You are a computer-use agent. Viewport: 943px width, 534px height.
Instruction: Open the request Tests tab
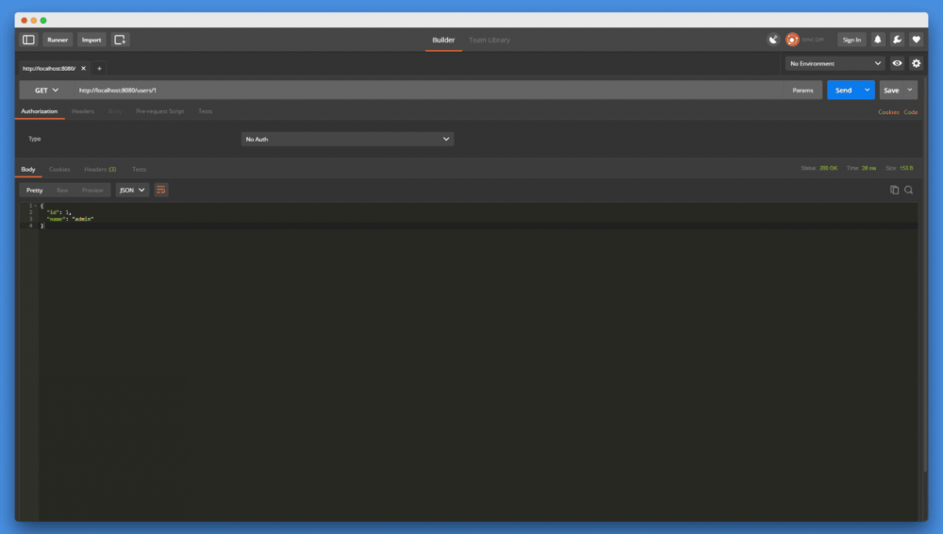(x=205, y=111)
